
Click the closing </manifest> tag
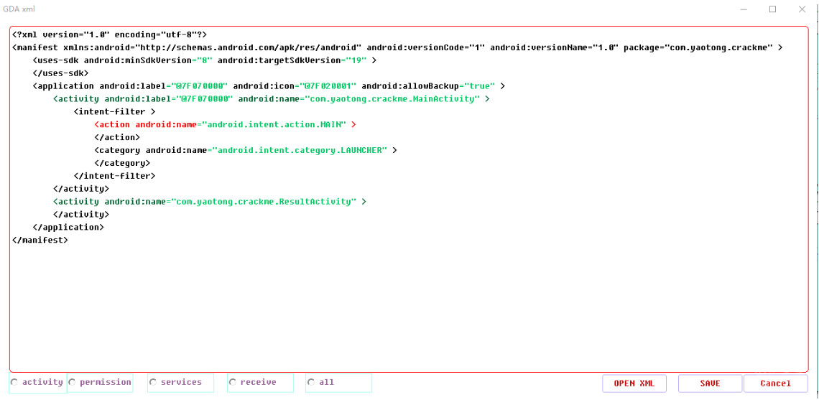tap(40, 240)
